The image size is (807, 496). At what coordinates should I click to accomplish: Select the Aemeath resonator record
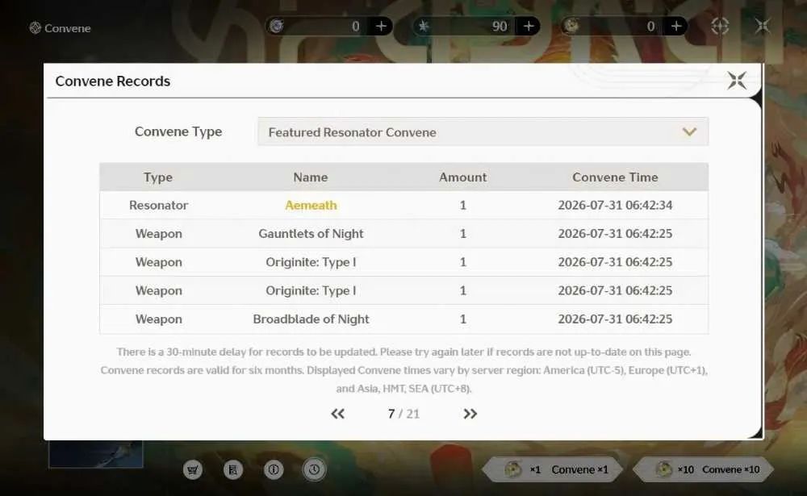coord(403,206)
